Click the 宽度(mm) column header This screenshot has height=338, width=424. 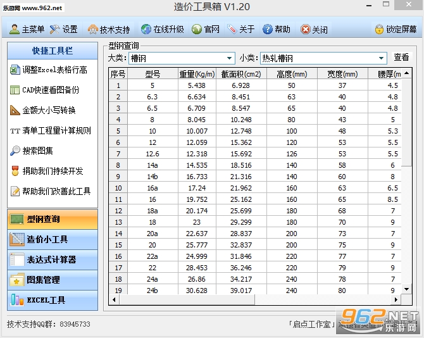pyautogui.click(x=342, y=74)
